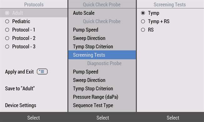Click Save to "Adult"

(20, 88)
